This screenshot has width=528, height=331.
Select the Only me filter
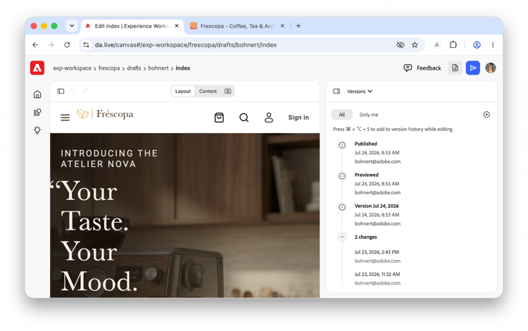click(369, 115)
